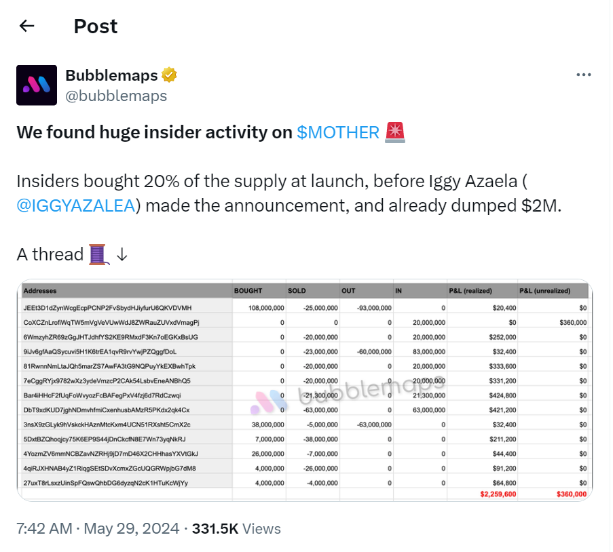The width and height of the screenshot is (613, 552).
Task: Click the P&L (realized) column header
Action: click(470, 291)
